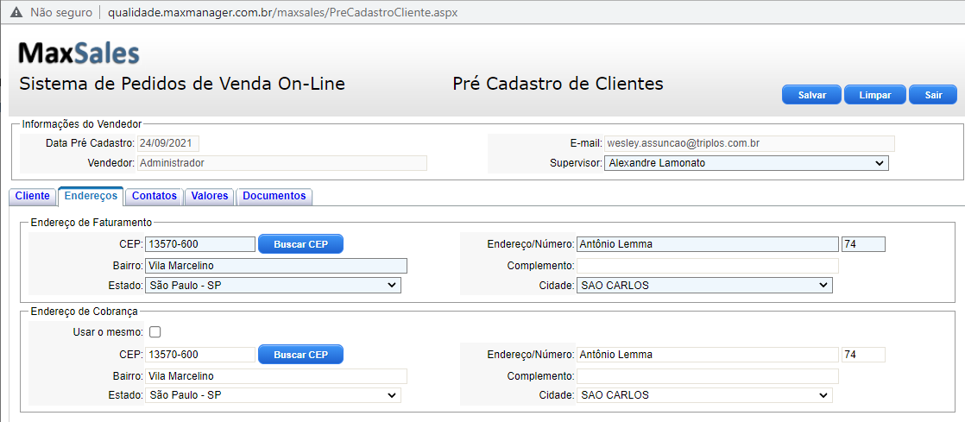
Task: Open the Supervisor dropdown
Action: point(747,163)
